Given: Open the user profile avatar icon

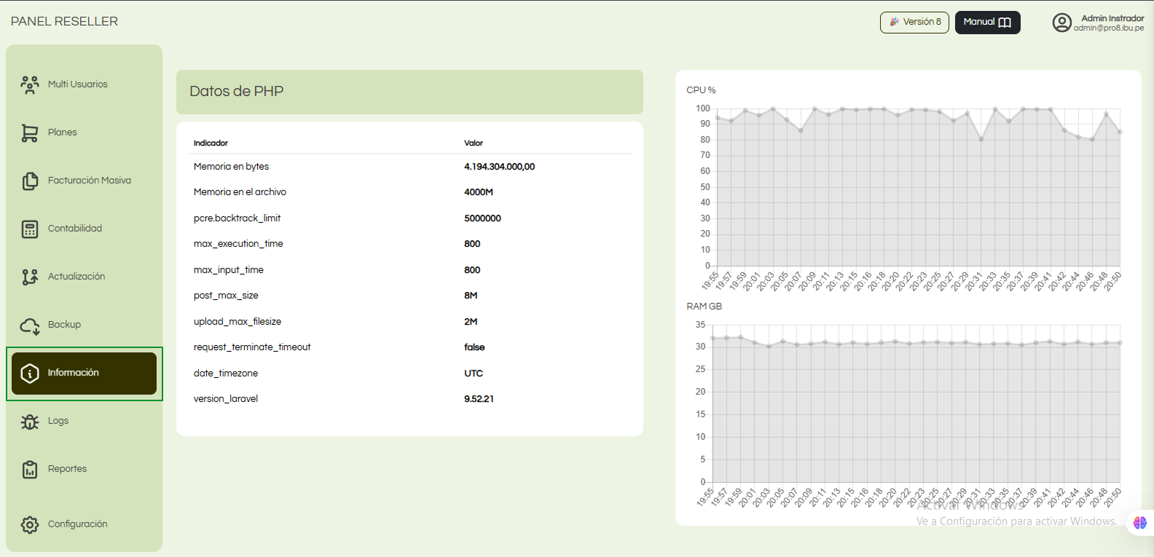Looking at the screenshot, I should pyautogui.click(x=1062, y=23).
